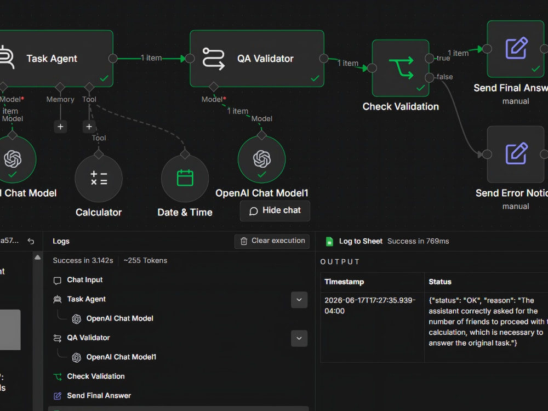Click the scroll up arrow in chat panel
Viewport: 548px width, 411px height.
click(38, 258)
